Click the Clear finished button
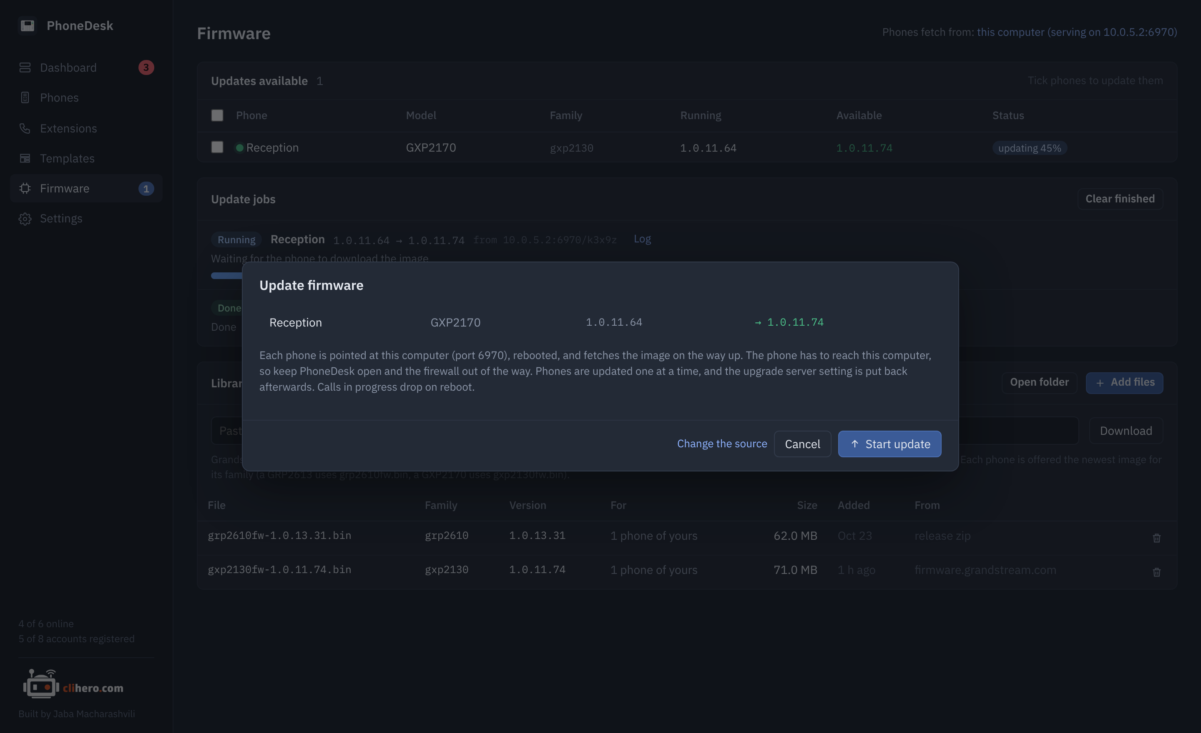The height and width of the screenshot is (733, 1201). tap(1120, 199)
